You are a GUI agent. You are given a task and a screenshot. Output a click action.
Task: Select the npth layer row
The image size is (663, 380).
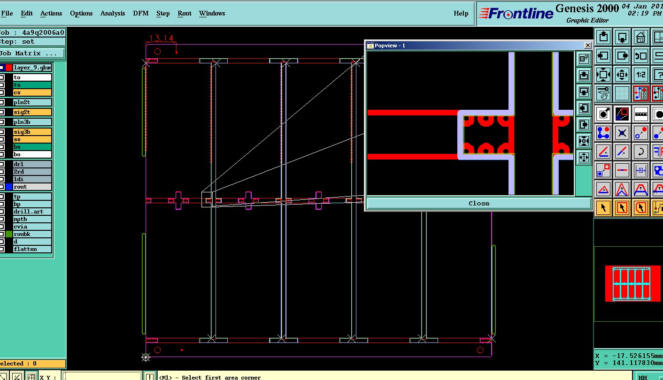click(32, 219)
